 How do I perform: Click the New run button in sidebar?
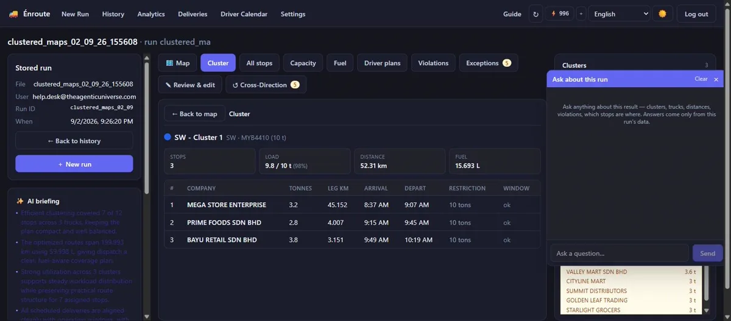(74, 164)
